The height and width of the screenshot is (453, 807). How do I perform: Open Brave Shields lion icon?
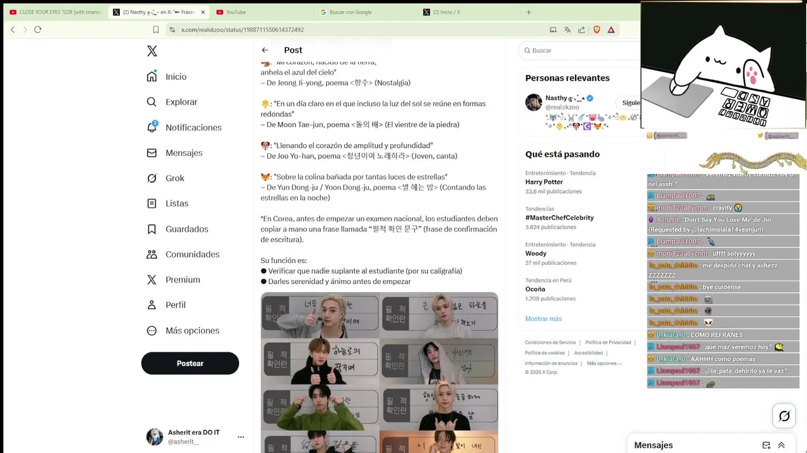click(x=597, y=30)
